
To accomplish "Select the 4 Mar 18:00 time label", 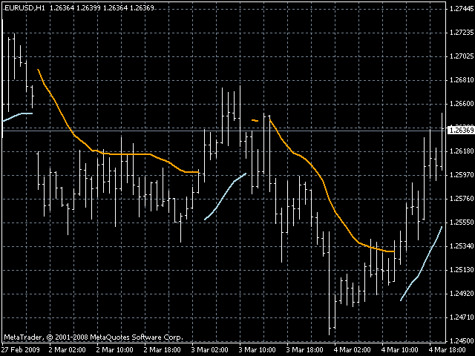I will (x=448, y=350).
